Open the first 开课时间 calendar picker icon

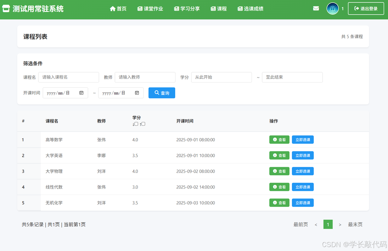(81, 93)
